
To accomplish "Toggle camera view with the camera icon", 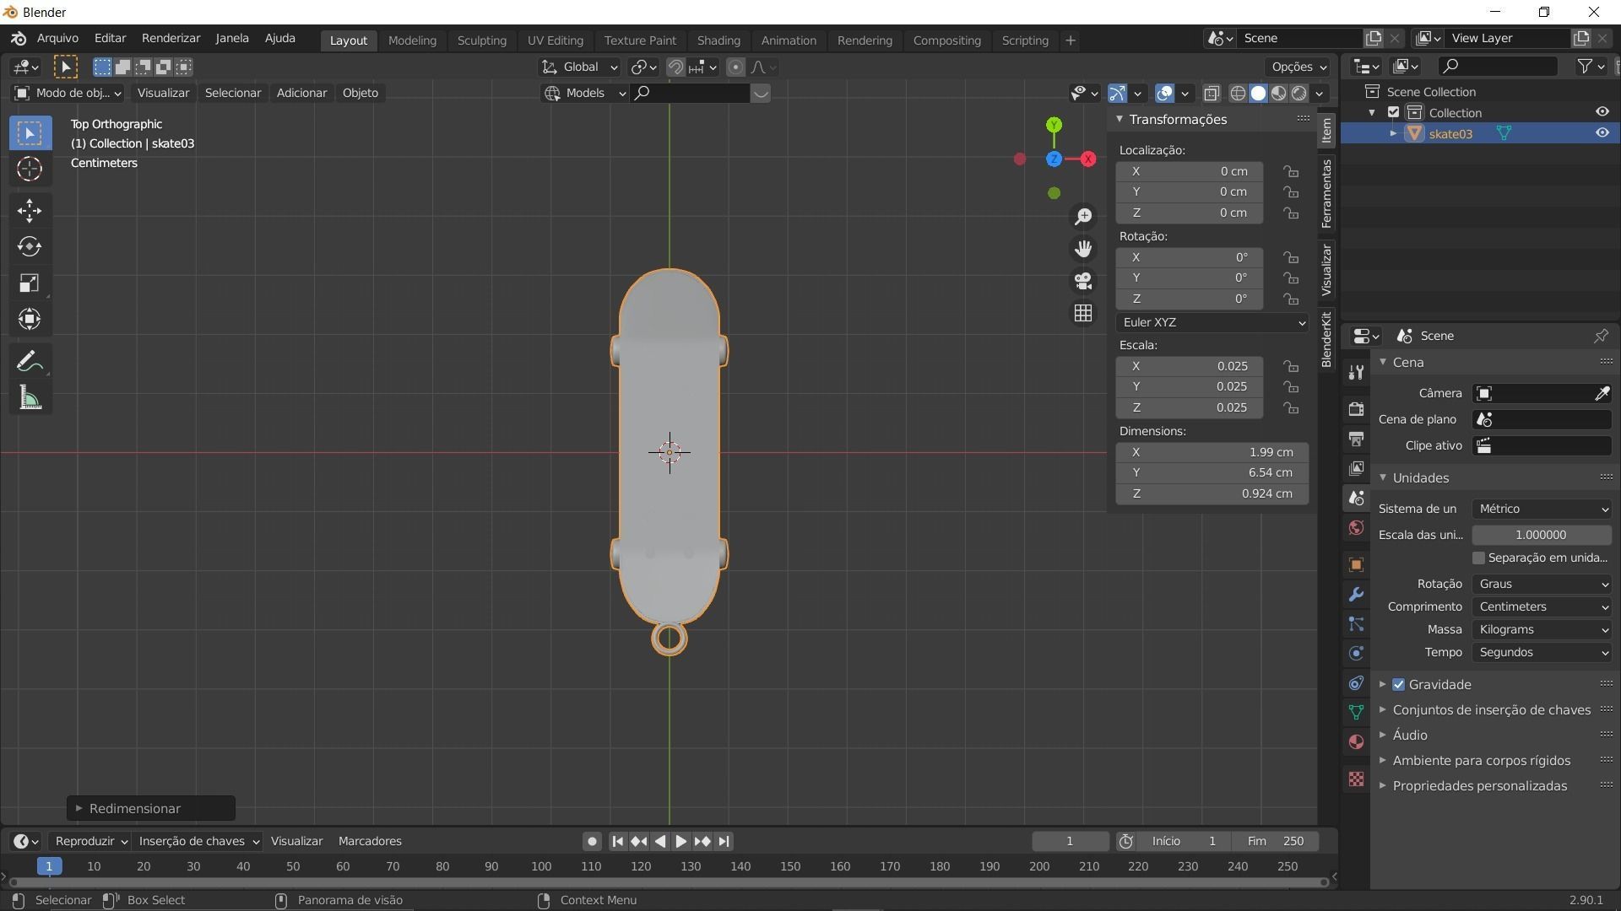I will pyautogui.click(x=1083, y=281).
